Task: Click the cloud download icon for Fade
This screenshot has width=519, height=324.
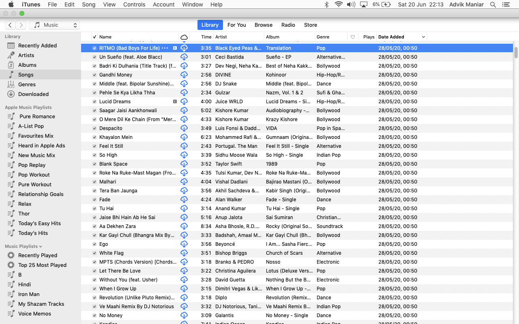Action: coord(184,199)
